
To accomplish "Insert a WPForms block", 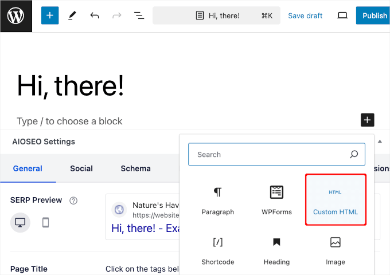I will coord(276,200).
